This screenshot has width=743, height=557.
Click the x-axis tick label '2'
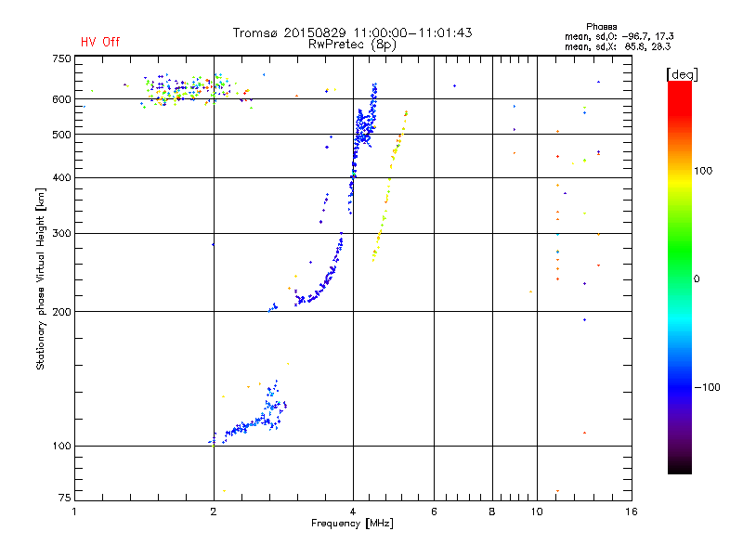click(x=214, y=512)
